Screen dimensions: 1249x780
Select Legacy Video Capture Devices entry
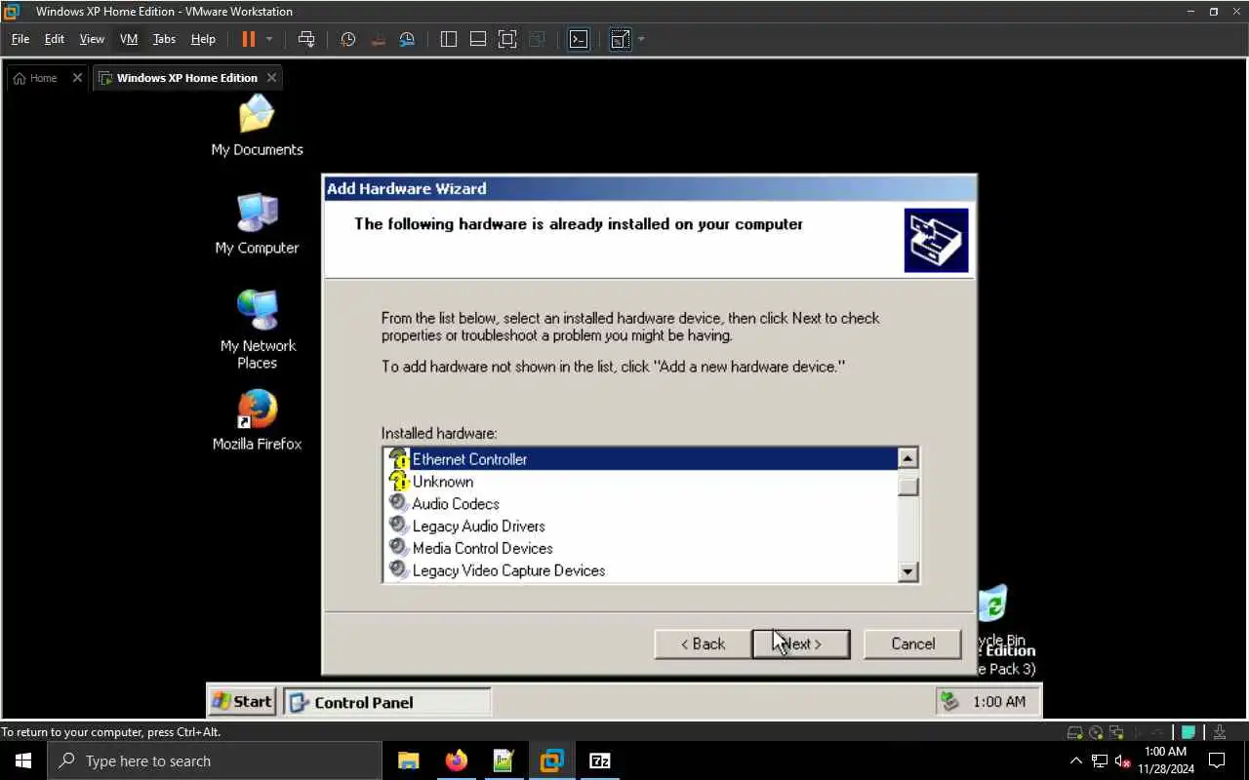tap(639, 570)
